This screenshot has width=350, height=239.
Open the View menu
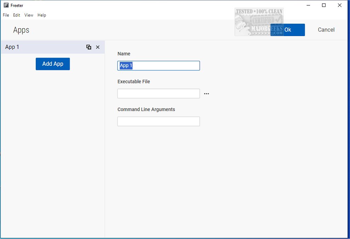coord(29,15)
